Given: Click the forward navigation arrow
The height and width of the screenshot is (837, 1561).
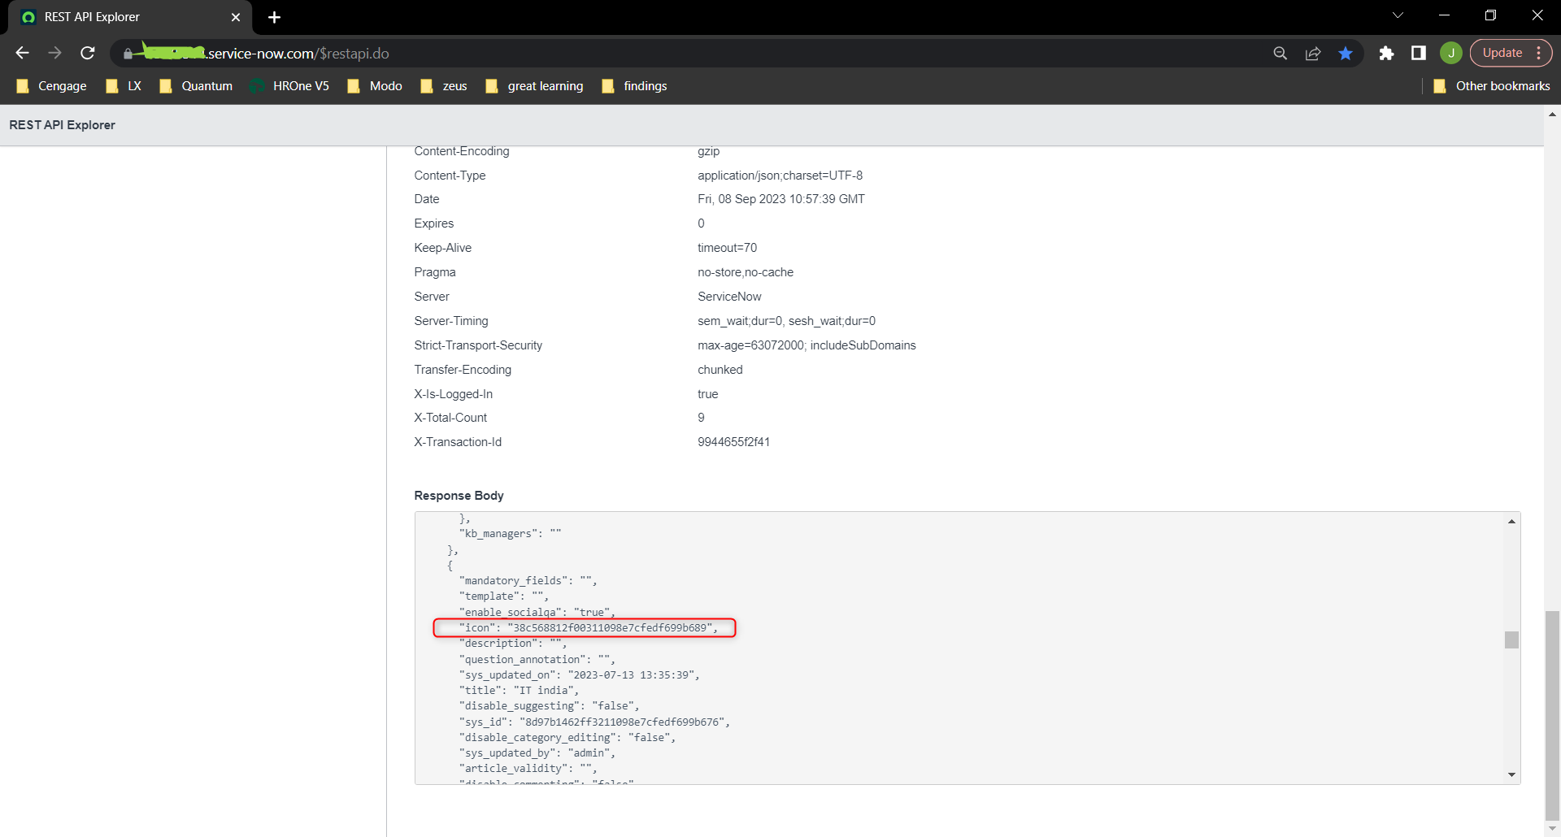Looking at the screenshot, I should click(x=54, y=53).
